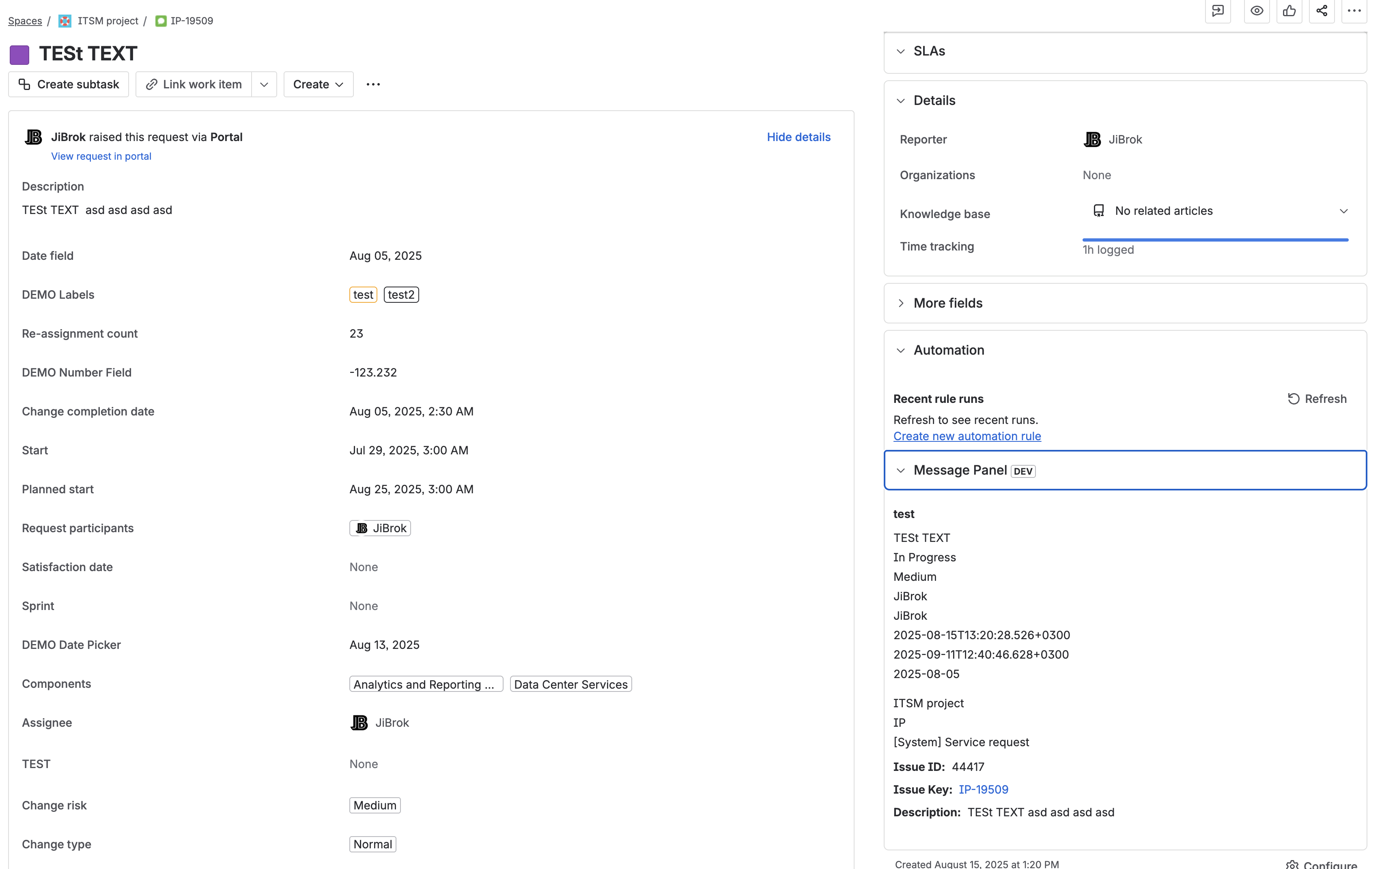This screenshot has height=869, width=1382.
Task: Click the JiBrok reporter avatar
Action: (1091, 139)
